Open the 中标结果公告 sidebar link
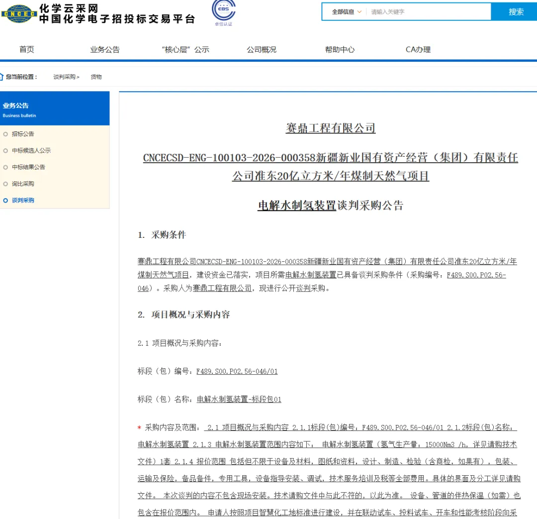This screenshot has height=519, width=537. coord(28,167)
